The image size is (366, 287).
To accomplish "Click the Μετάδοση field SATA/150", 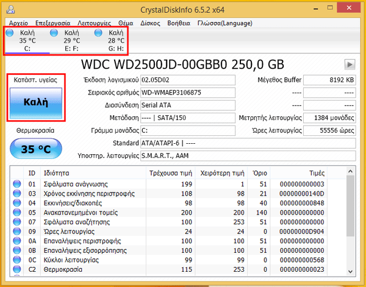I will coord(188,118).
